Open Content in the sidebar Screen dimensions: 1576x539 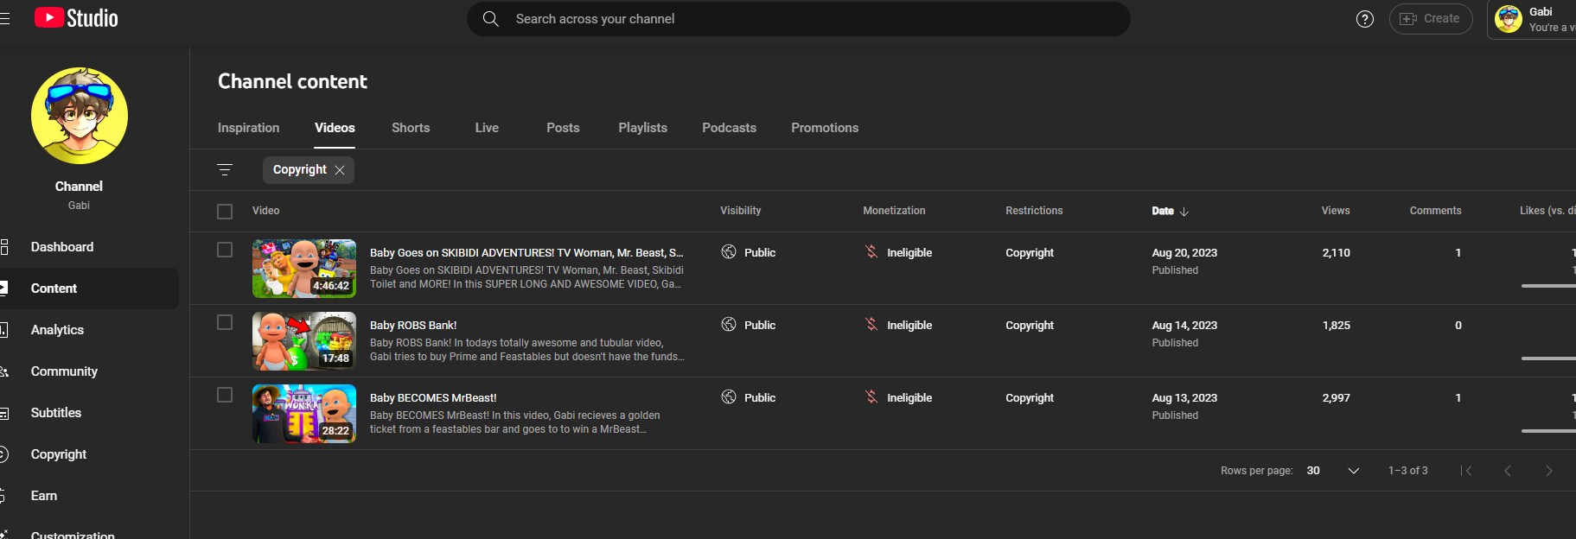coord(89,289)
